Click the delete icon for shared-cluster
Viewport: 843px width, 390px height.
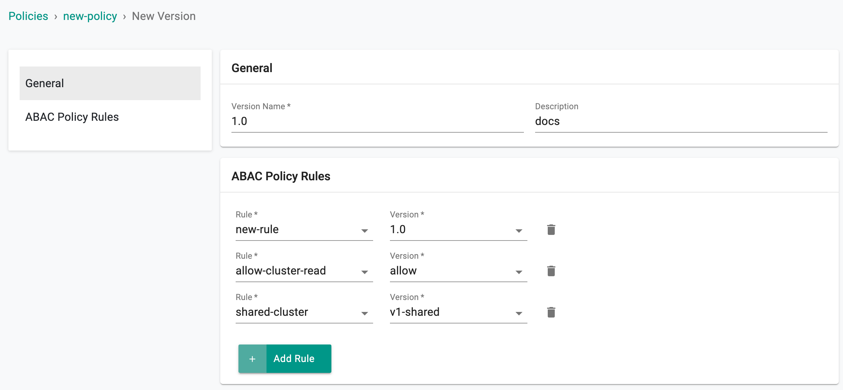[x=552, y=312]
